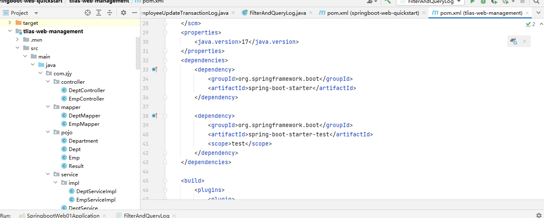Viewport: 544px width, 218px height.
Task: Select EmpController in project tree
Action: [x=86, y=98]
